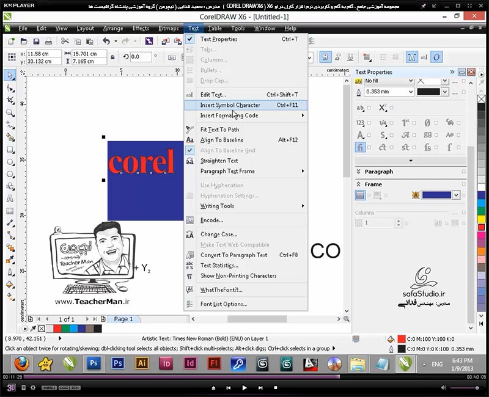489x397 pixels.
Task: Select the Text tool in toolbox
Action: click(x=10, y=198)
